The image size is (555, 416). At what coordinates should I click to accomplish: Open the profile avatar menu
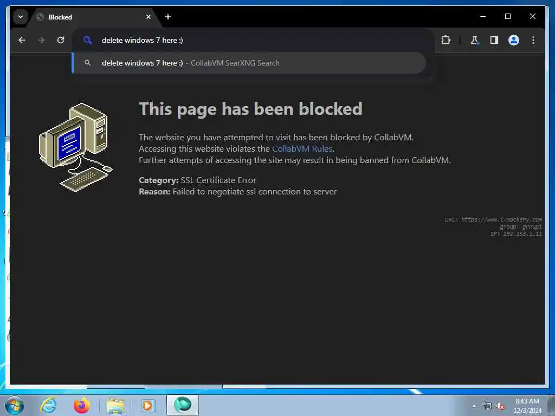click(514, 40)
